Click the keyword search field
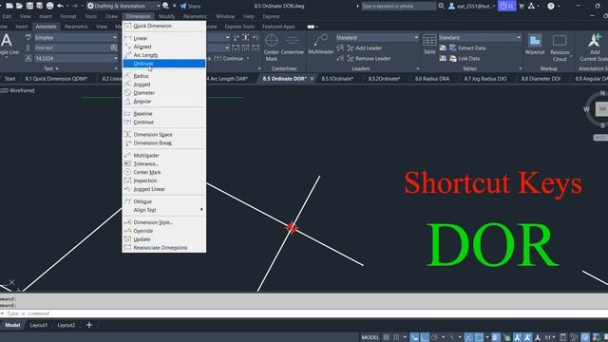The width and height of the screenshot is (608, 342). pos(398,6)
